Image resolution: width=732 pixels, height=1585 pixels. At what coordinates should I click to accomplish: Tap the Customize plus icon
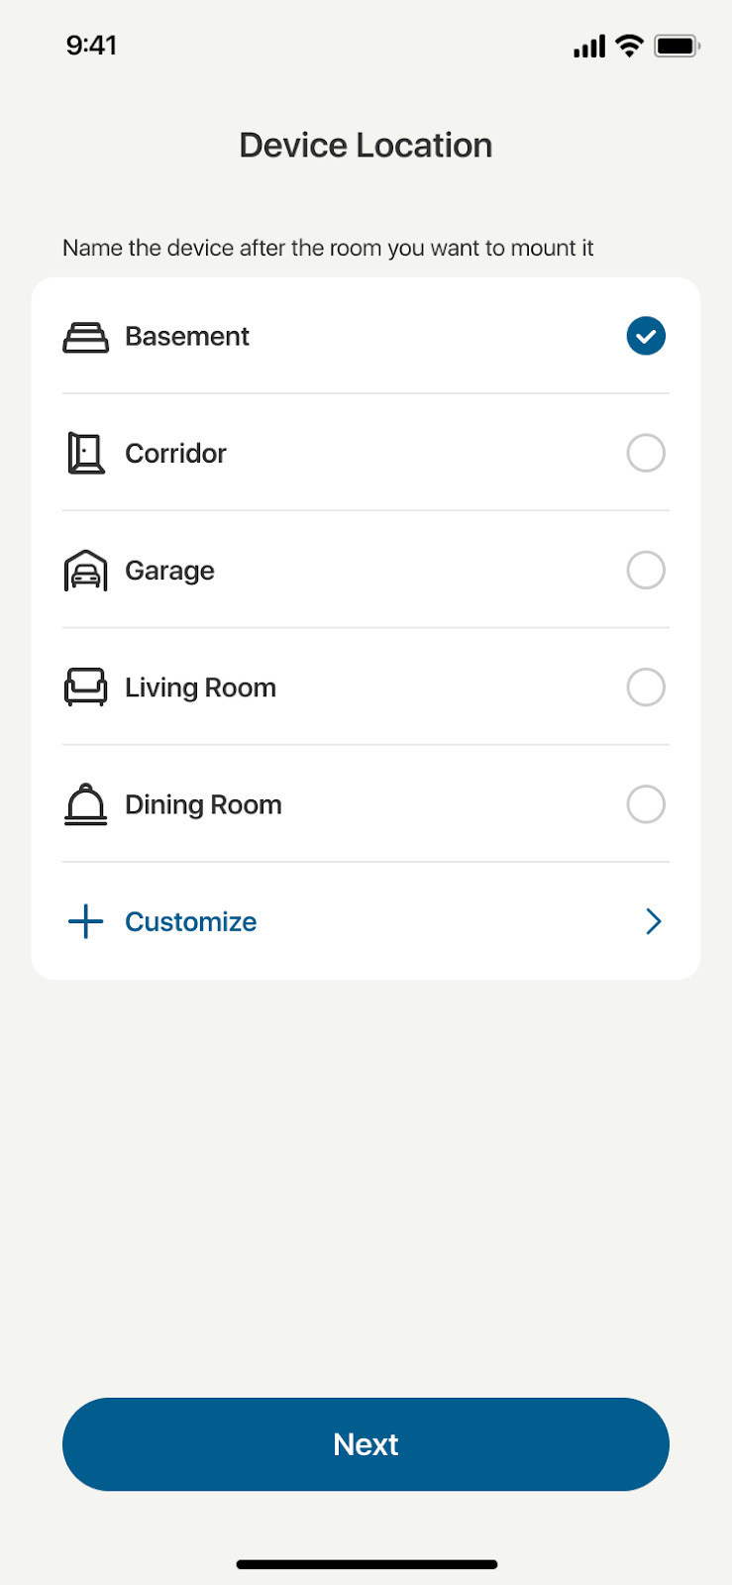(x=86, y=921)
